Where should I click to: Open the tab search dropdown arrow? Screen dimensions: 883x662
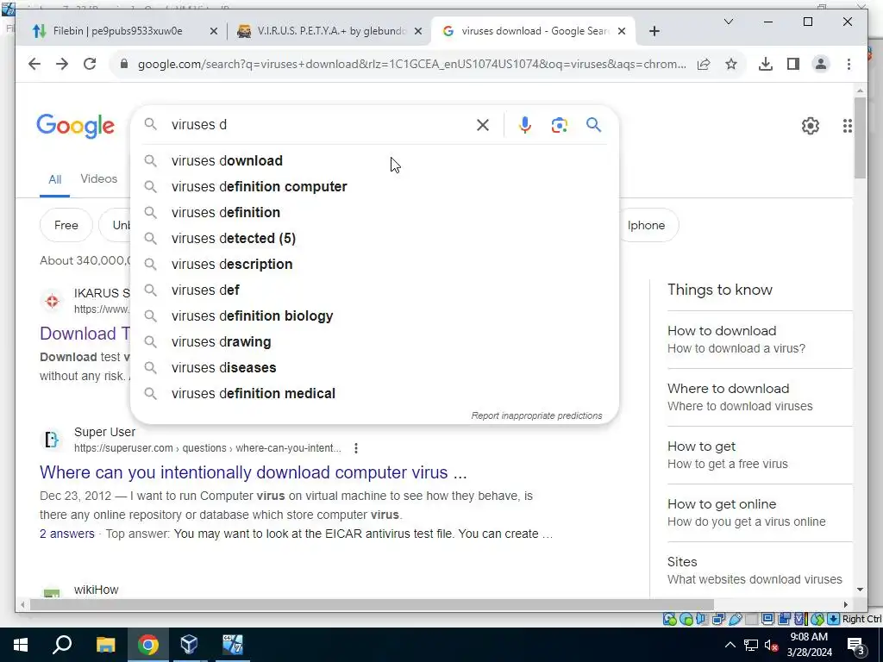click(728, 22)
